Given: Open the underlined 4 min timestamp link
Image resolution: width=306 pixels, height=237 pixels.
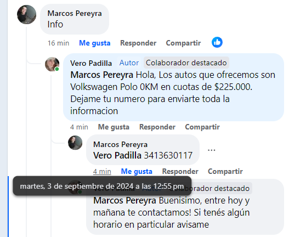Looking at the screenshot, I should coord(102,171).
